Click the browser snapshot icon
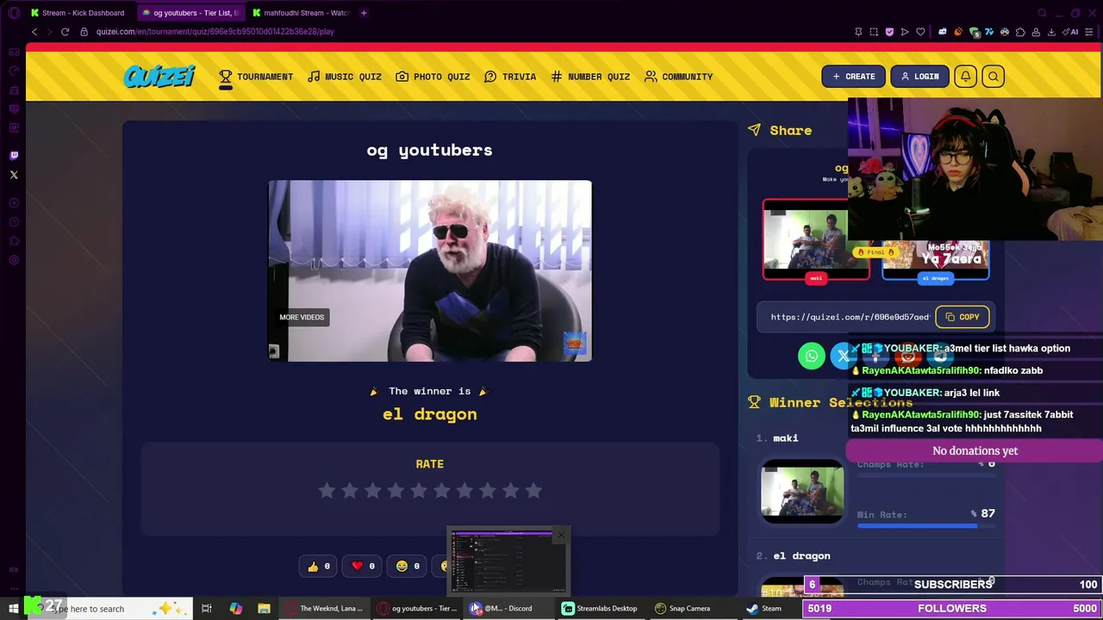Image resolution: width=1103 pixels, height=620 pixels. pyautogui.click(x=874, y=32)
